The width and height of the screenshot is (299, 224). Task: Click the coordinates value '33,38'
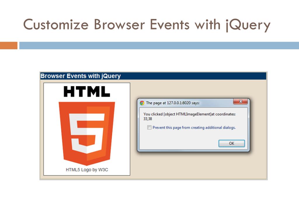[x=148, y=119]
